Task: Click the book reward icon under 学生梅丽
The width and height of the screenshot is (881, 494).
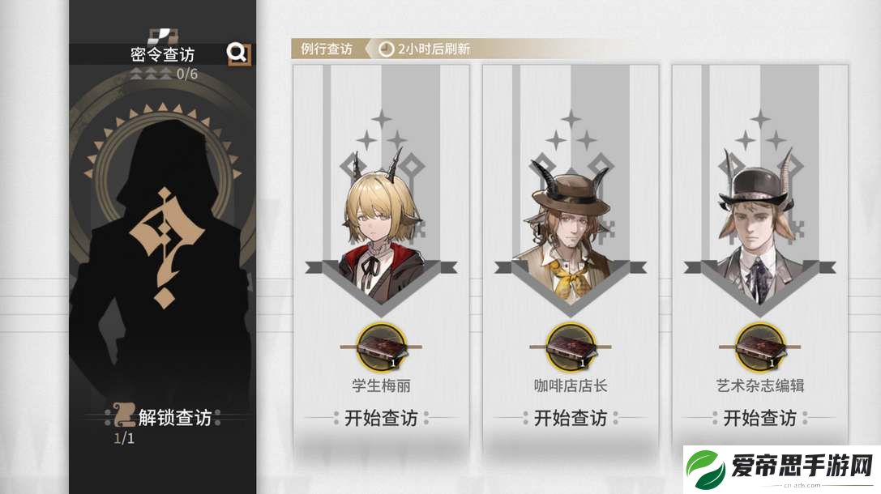Action: click(x=381, y=347)
